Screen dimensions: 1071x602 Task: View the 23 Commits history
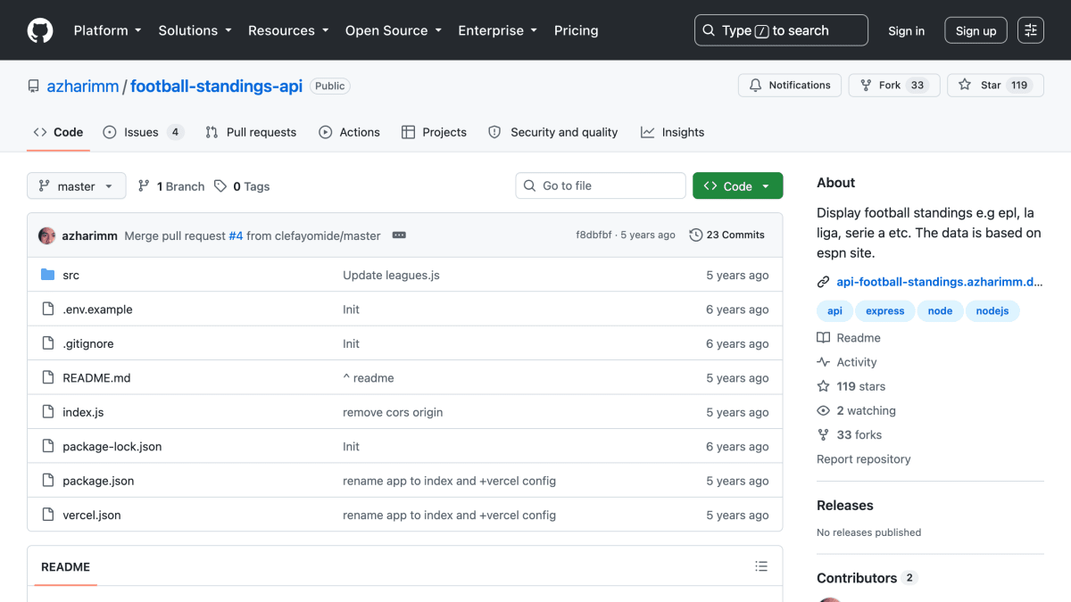click(x=727, y=235)
